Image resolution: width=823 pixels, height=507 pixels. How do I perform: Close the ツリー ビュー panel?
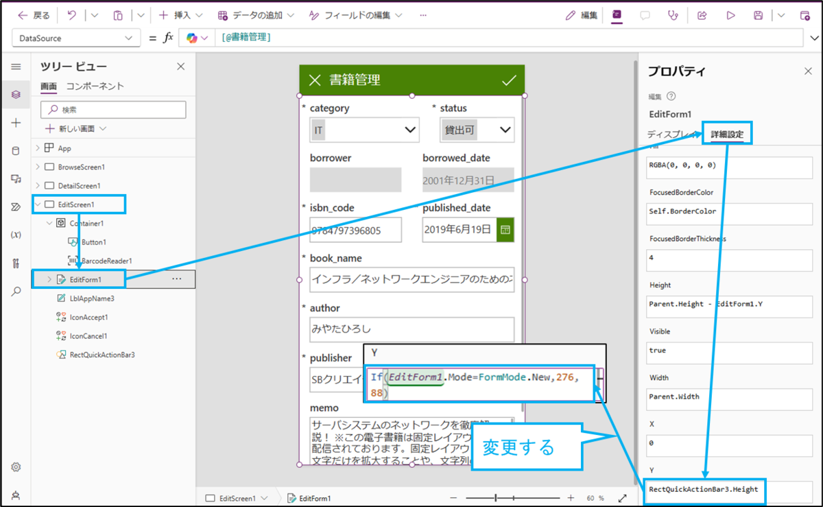coord(181,67)
